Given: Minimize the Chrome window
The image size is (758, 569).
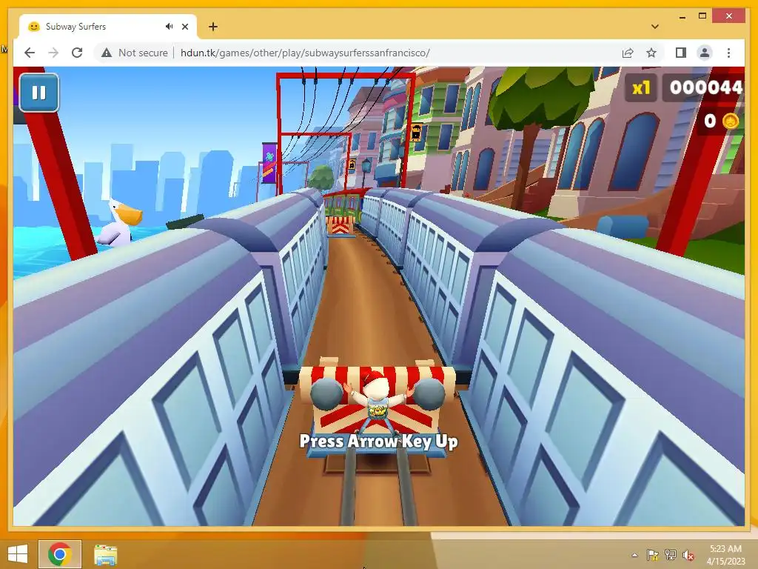Looking at the screenshot, I should [682, 16].
